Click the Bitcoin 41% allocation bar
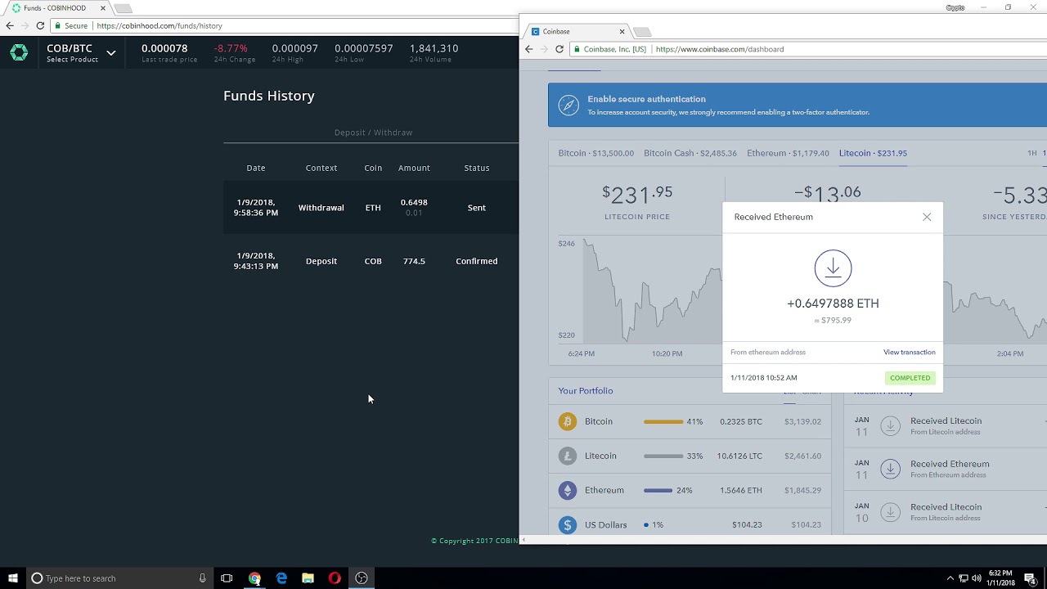This screenshot has width=1047, height=589. [x=663, y=422]
